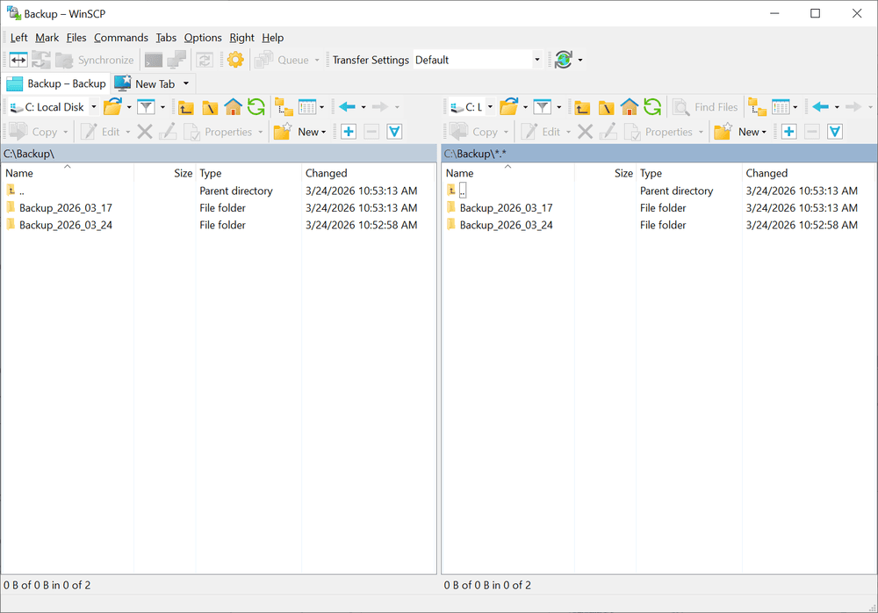
Task: Click Select Files plus icon in left panel
Action: click(349, 132)
